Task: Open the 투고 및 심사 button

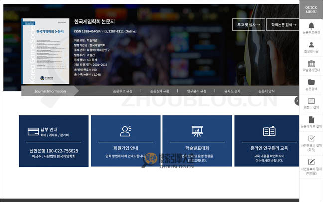Action: pos(249,25)
